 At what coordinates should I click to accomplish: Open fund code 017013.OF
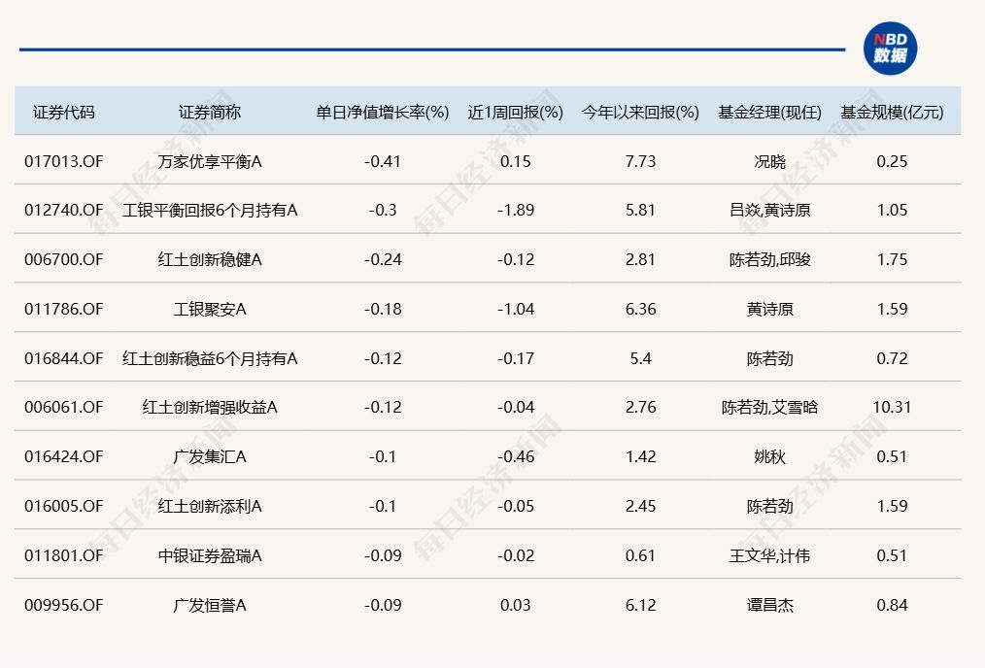tap(64, 161)
